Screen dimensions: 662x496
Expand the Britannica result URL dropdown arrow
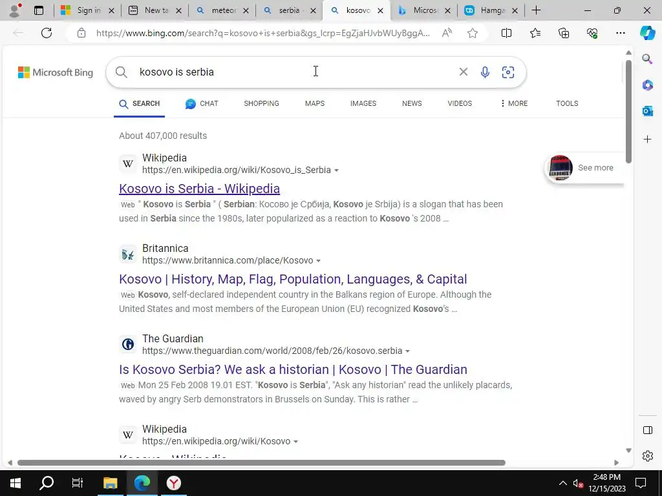point(318,261)
